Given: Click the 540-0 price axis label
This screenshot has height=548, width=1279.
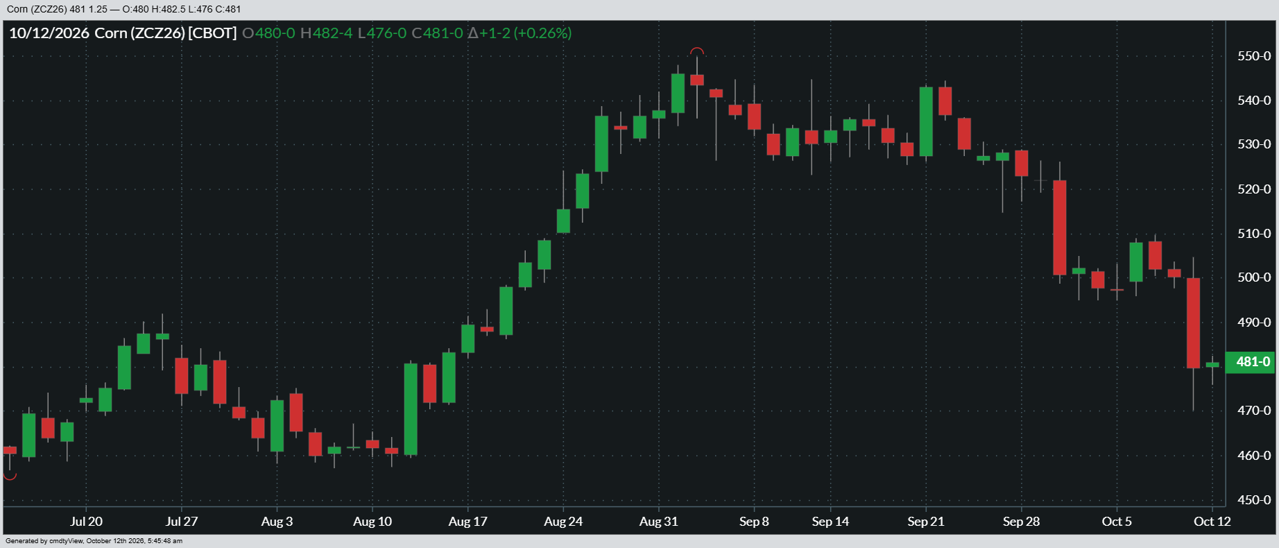Looking at the screenshot, I should coord(1254,101).
